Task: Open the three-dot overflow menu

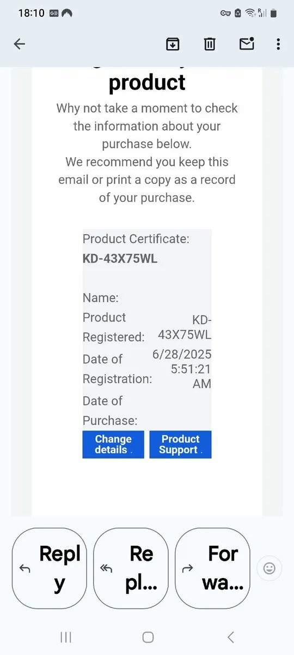Action: click(x=278, y=44)
